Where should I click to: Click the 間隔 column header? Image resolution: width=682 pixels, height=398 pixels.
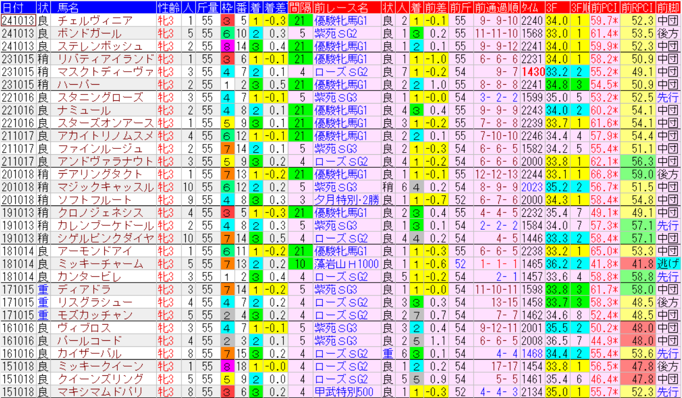(300, 8)
